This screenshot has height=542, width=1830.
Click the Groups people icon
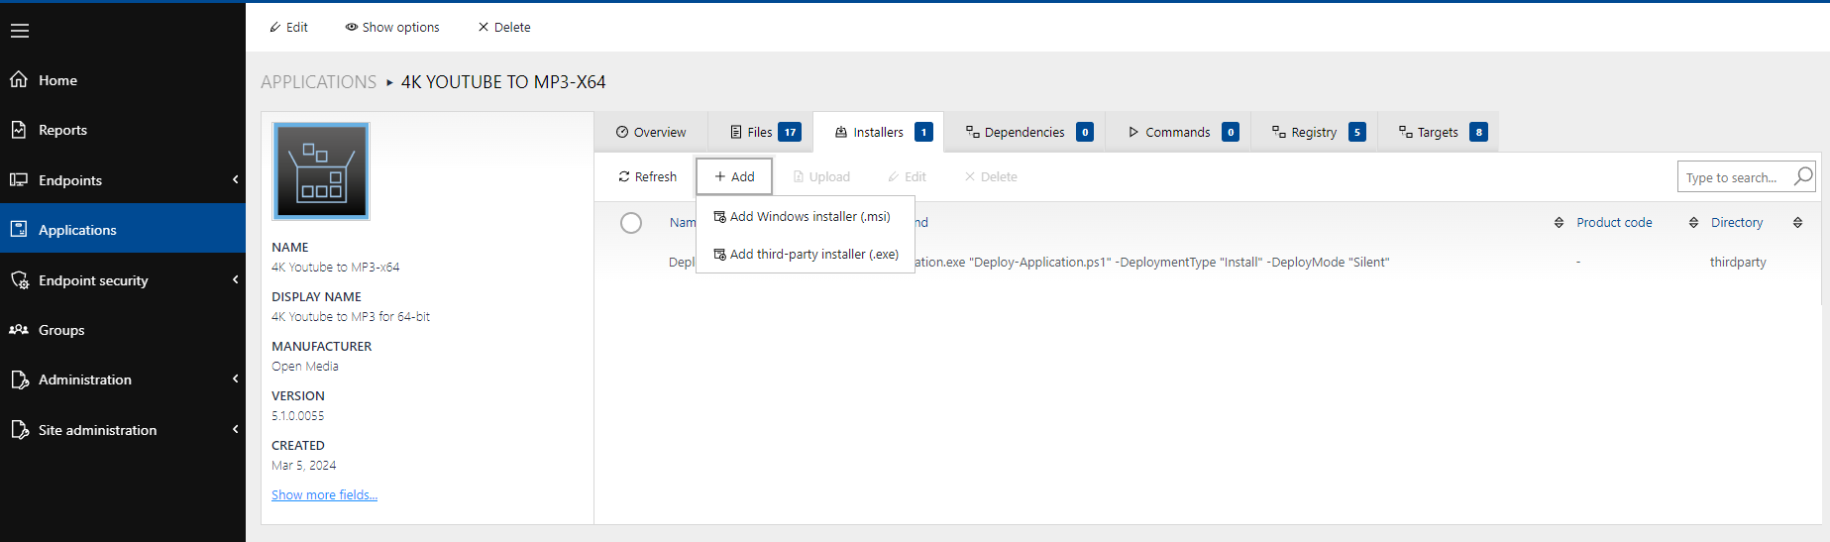pyautogui.click(x=19, y=330)
